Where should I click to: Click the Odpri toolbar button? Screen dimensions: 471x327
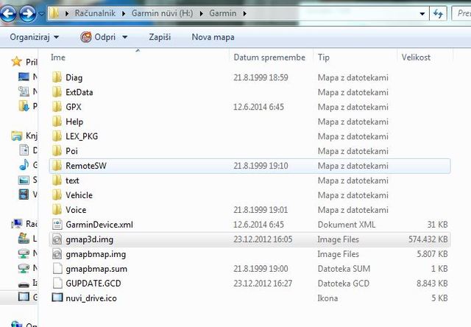click(98, 38)
